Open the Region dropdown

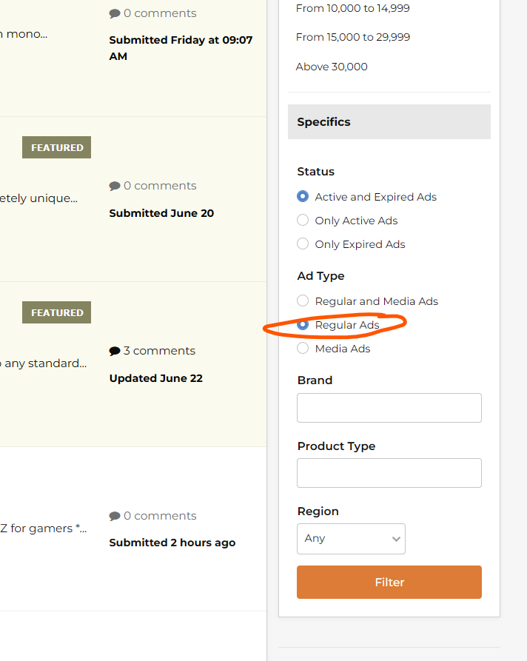(x=351, y=539)
